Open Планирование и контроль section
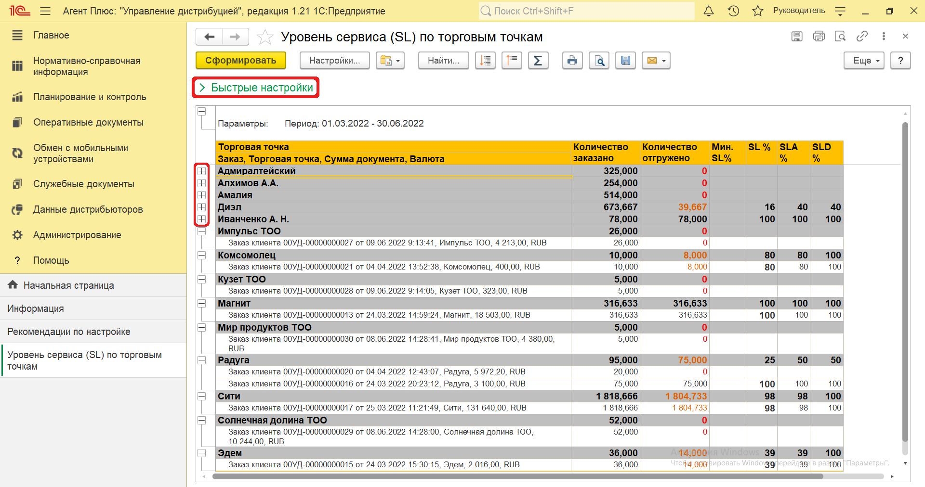The width and height of the screenshot is (925, 487). 93,97
